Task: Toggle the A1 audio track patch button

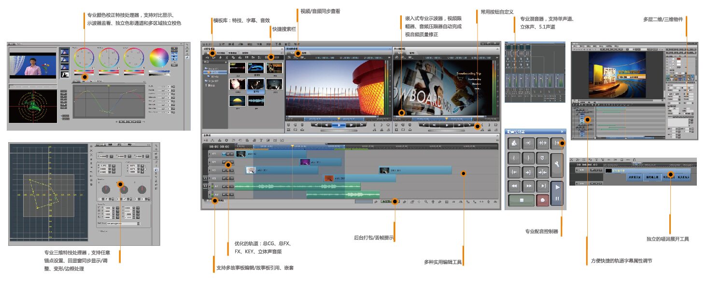Action: [205, 186]
